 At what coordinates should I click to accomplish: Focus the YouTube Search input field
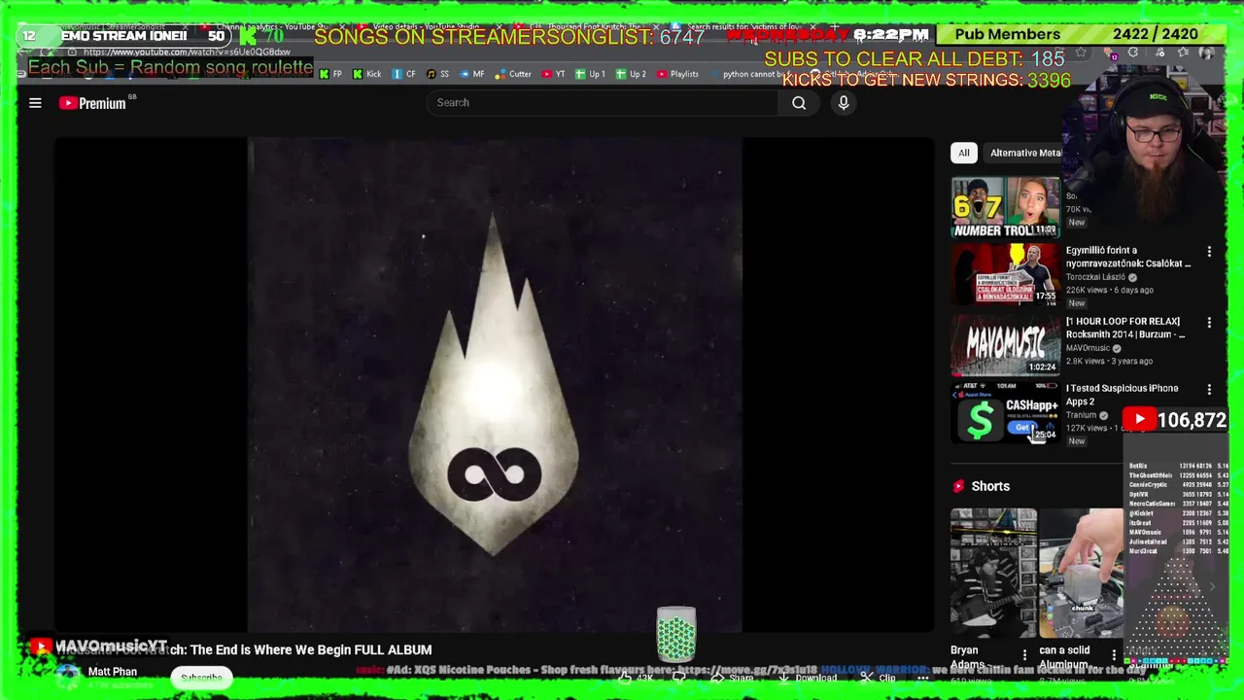point(603,102)
